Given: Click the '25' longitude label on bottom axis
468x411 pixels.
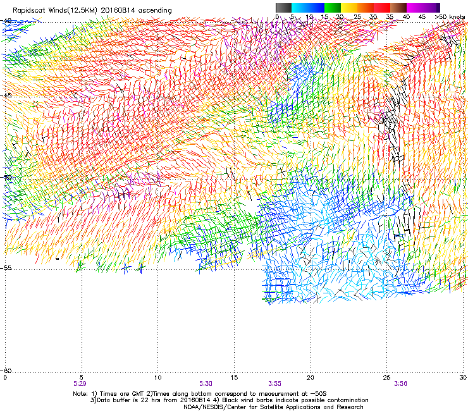Looking at the screenshot, I should point(386,377).
